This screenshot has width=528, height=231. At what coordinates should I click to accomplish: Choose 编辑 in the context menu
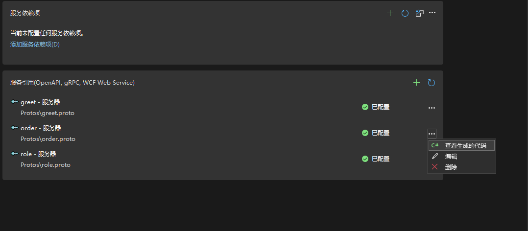click(451, 157)
